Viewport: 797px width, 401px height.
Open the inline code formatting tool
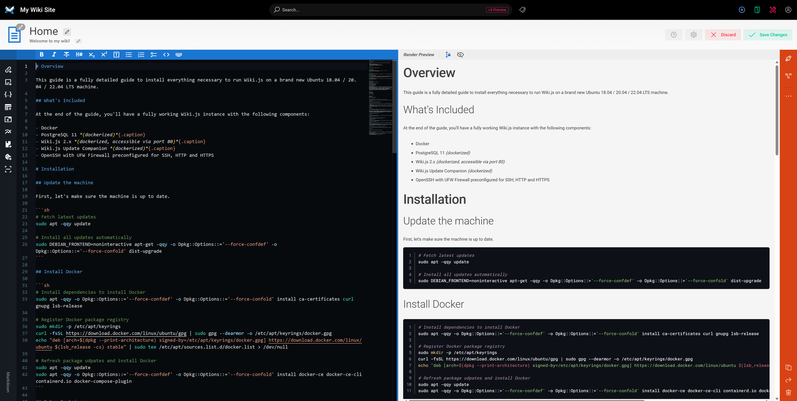pyautogui.click(x=166, y=54)
